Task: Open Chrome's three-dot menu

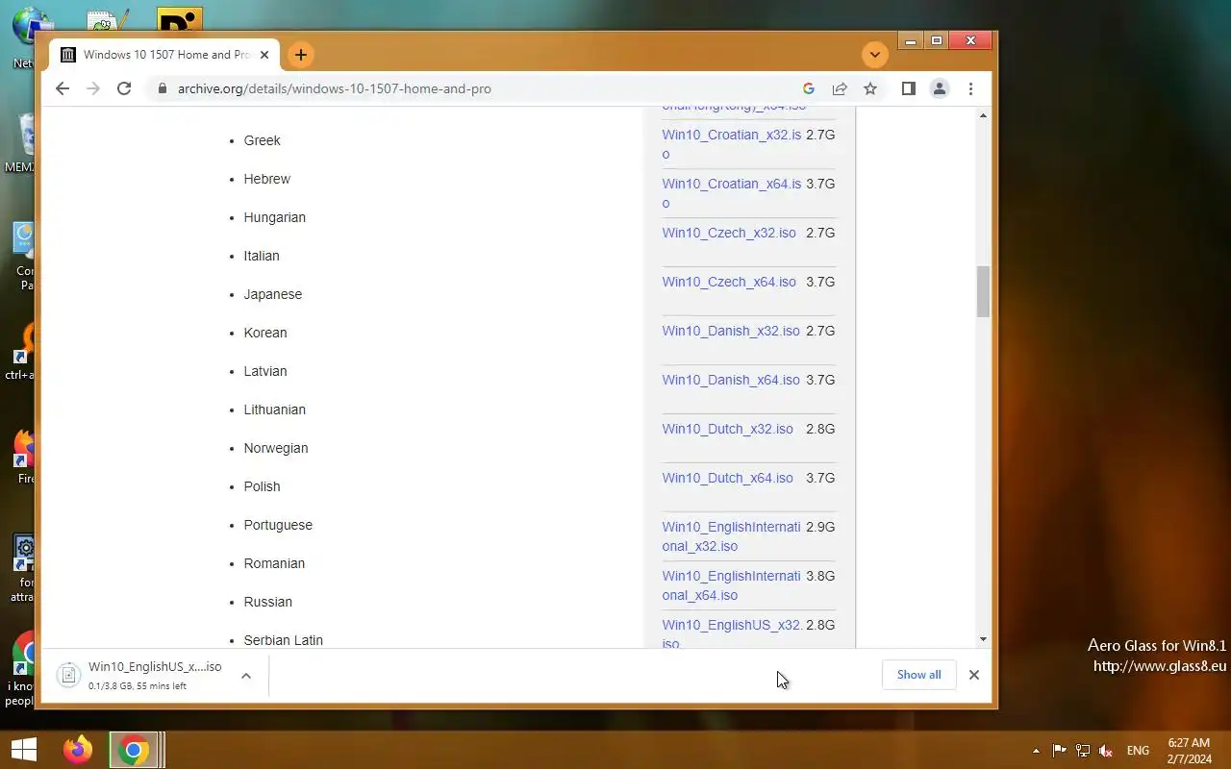Action: (970, 88)
